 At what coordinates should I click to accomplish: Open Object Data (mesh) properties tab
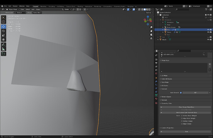pyautogui.click(x=156, y=95)
